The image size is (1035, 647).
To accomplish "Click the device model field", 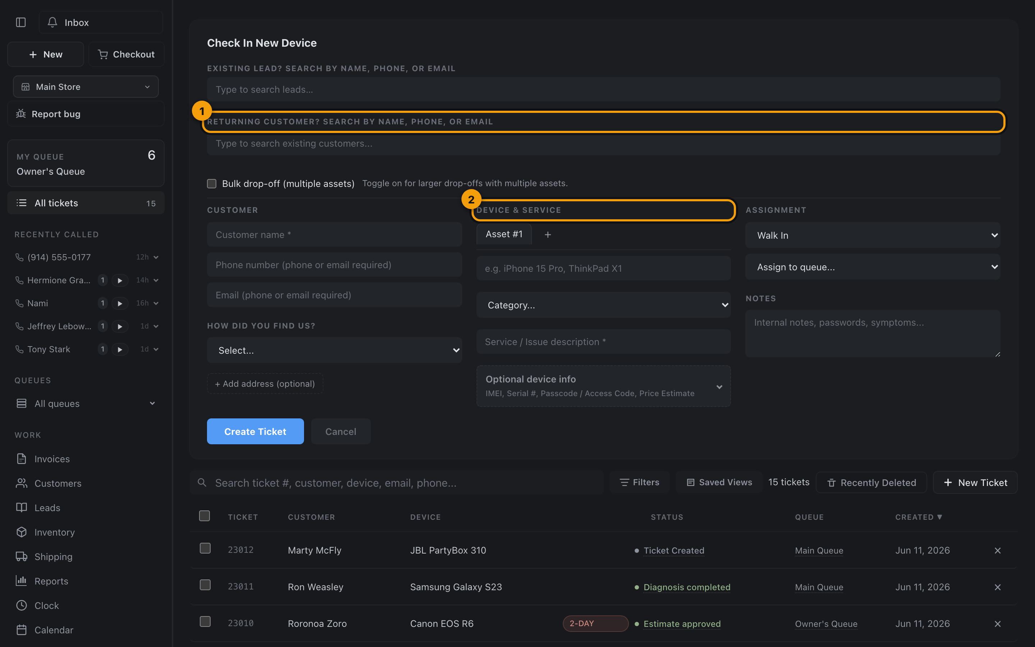I will [x=603, y=268].
